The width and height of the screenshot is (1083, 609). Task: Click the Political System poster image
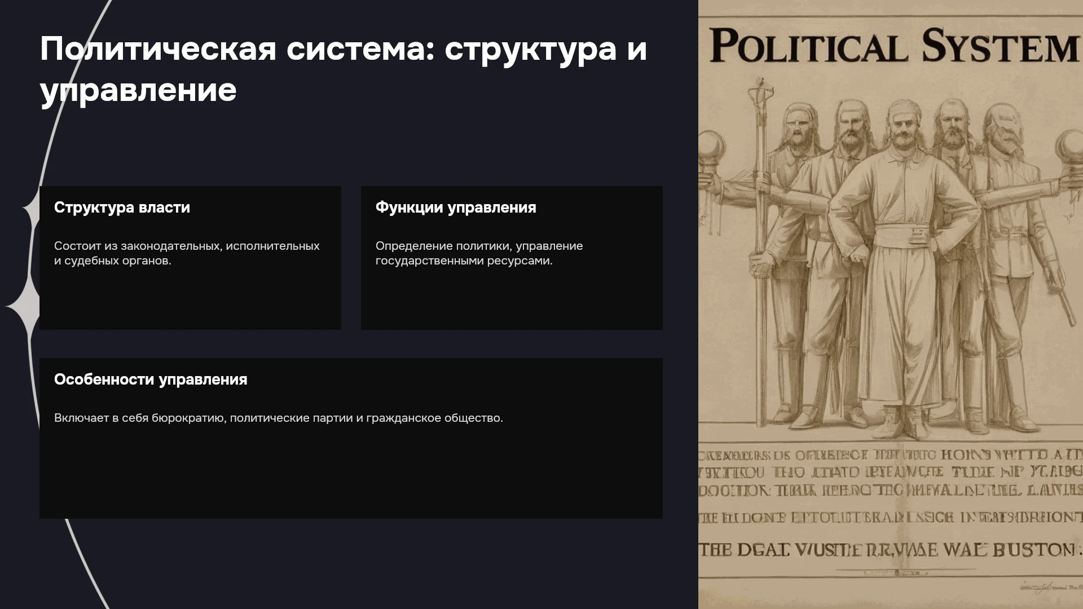[891, 304]
